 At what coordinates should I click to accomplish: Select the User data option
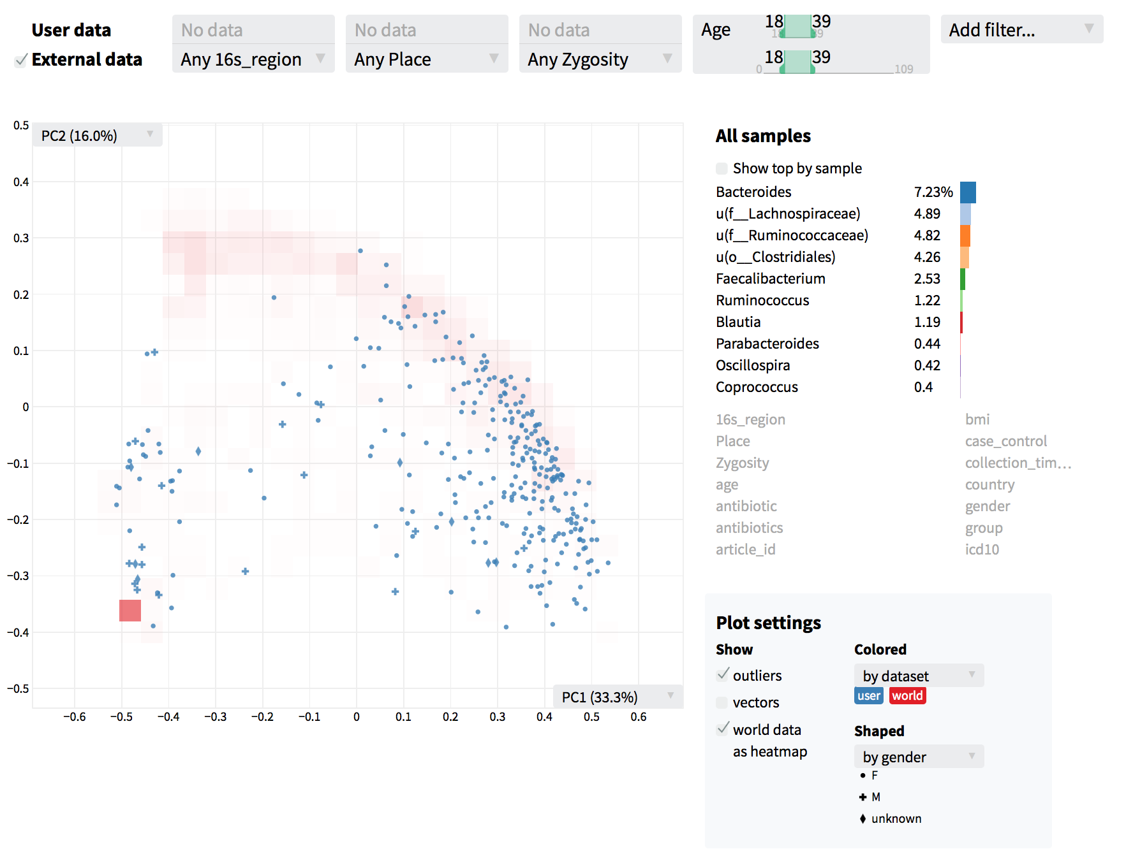tap(71, 30)
